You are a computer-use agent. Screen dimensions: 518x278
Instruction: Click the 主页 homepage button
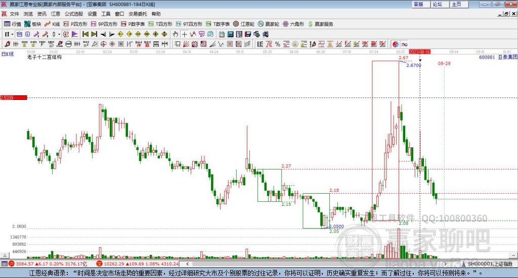coord(459,4)
